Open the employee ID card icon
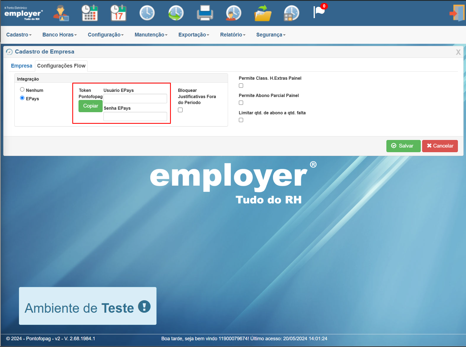 pyautogui.click(x=61, y=13)
